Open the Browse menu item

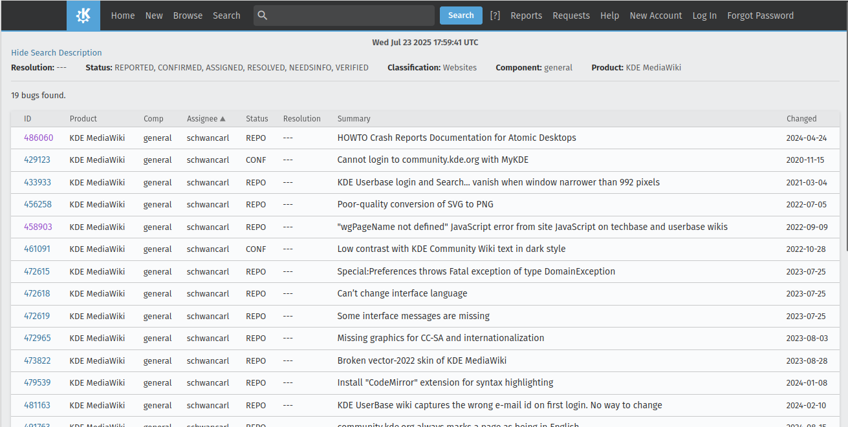[x=188, y=16]
